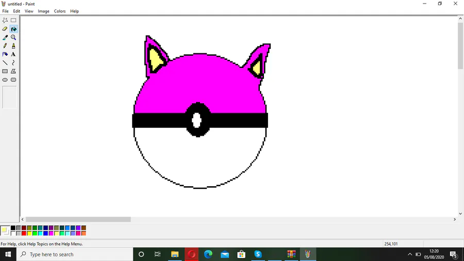Open the View menu
This screenshot has height=261, width=464.
tap(29, 11)
